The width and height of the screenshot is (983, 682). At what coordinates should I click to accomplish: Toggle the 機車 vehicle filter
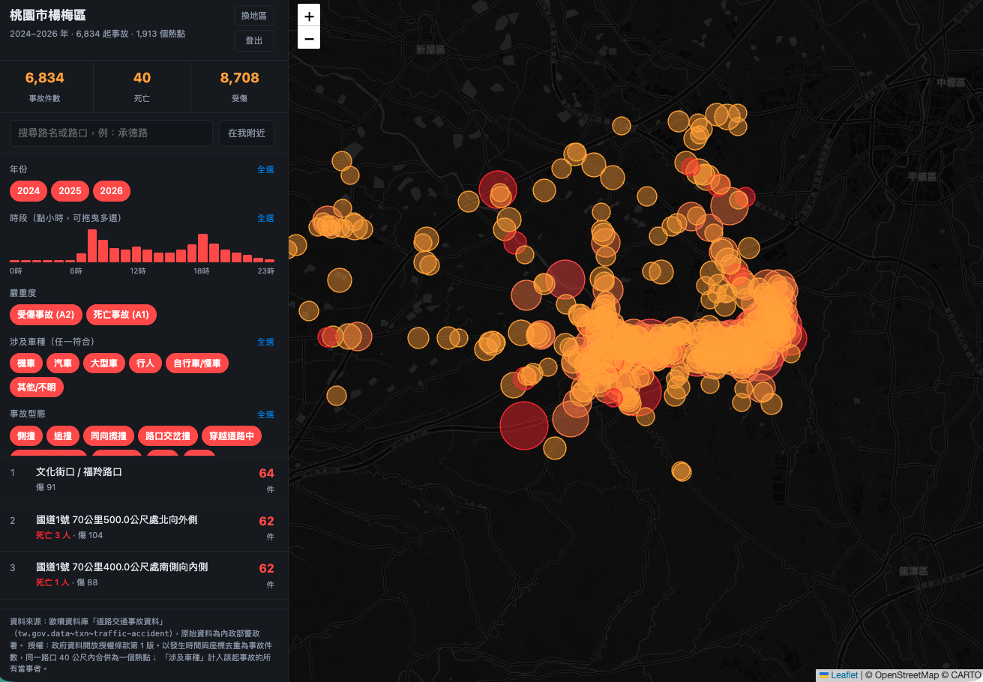coord(26,363)
